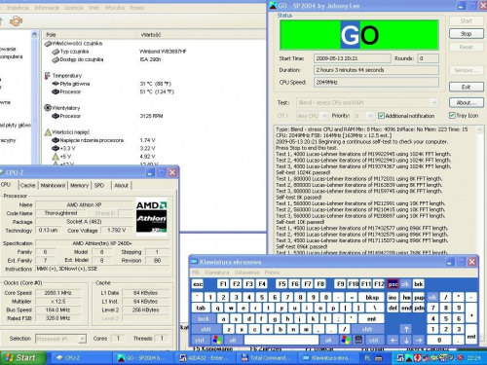Click the CPU Speed field showing 2049MHz
The height and width of the screenshot is (365, 487).
tap(376, 83)
